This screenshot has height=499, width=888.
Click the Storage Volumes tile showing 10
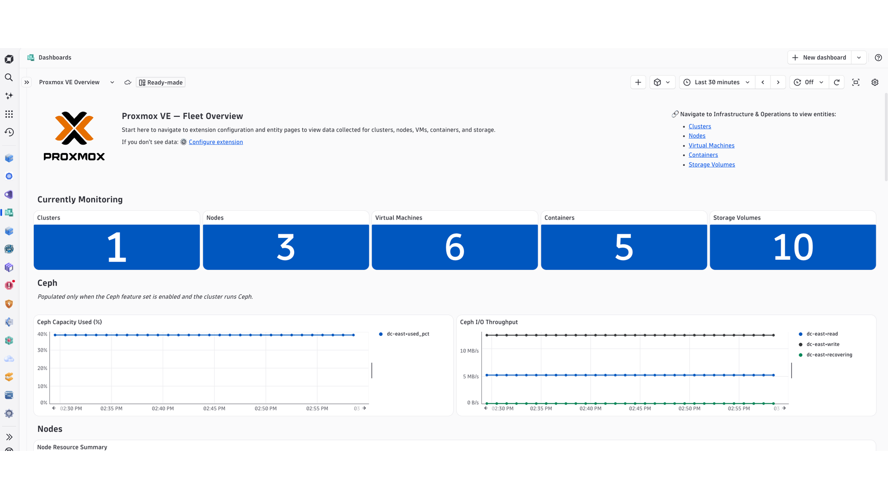click(x=793, y=247)
